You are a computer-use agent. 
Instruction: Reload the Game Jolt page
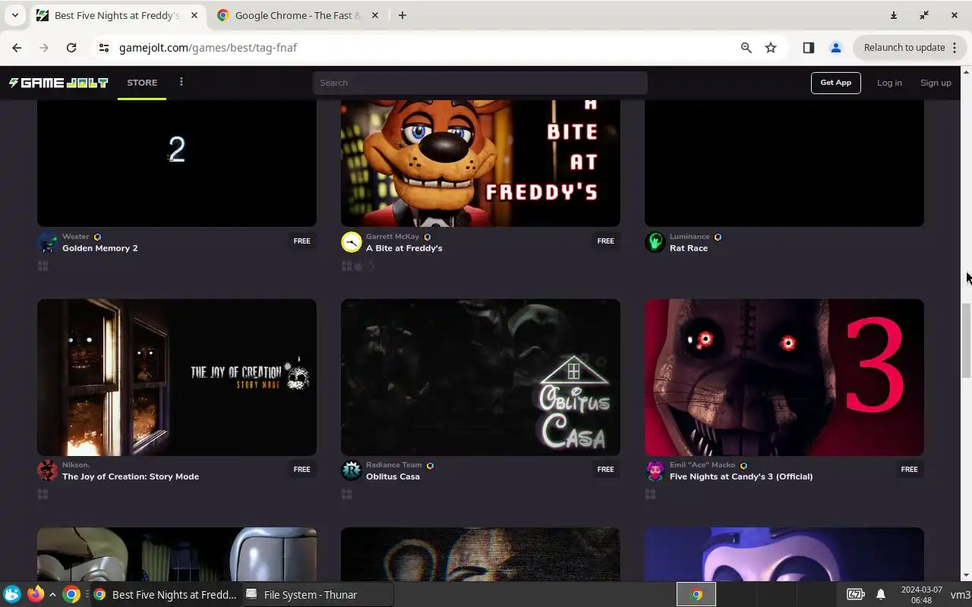(x=71, y=47)
